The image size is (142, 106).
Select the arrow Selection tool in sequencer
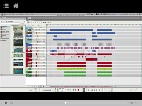coord(28,22)
